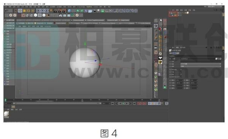The height and width of the screenshot is (139, 228).
Task: Click the green subdivision generator icon
Action: pos(78,11)
